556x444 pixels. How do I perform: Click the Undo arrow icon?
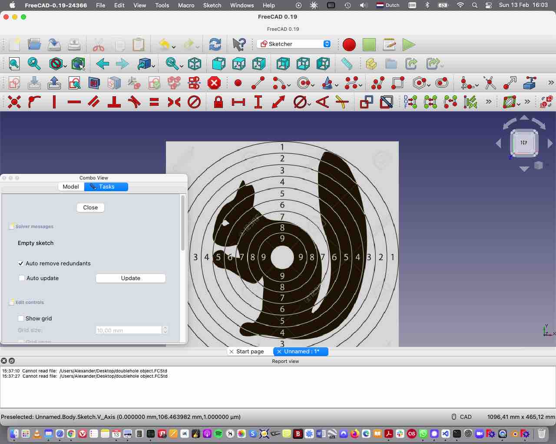point(164,44)
